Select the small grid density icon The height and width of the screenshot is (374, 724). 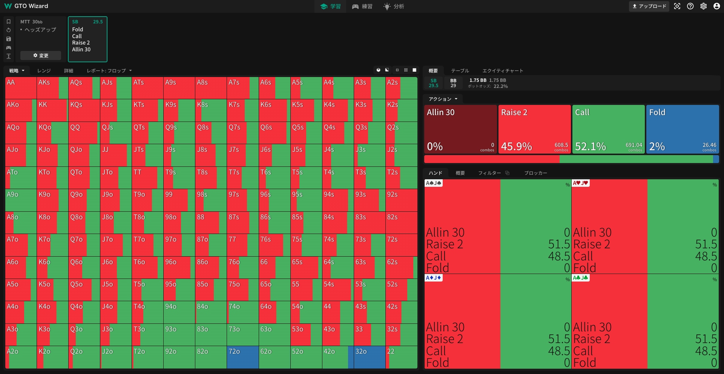click(397, 70)
